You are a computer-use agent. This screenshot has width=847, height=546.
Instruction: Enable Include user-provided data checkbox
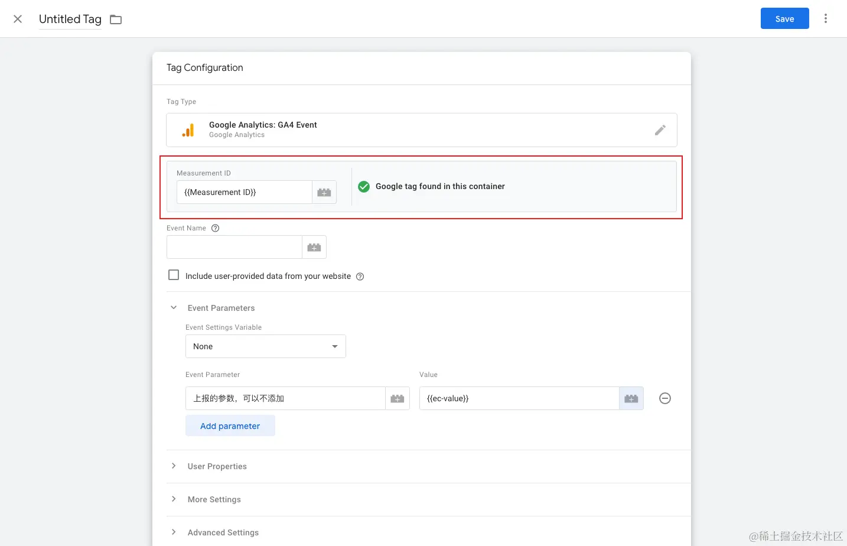tap(174, 275)
